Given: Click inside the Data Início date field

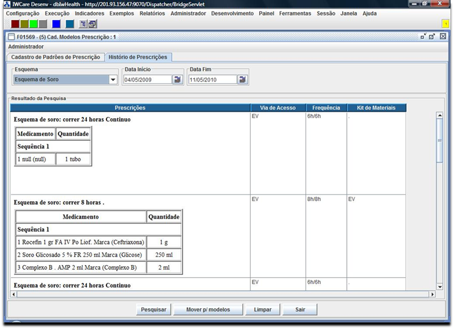Looking at the screenshot, I should [147, 79].
